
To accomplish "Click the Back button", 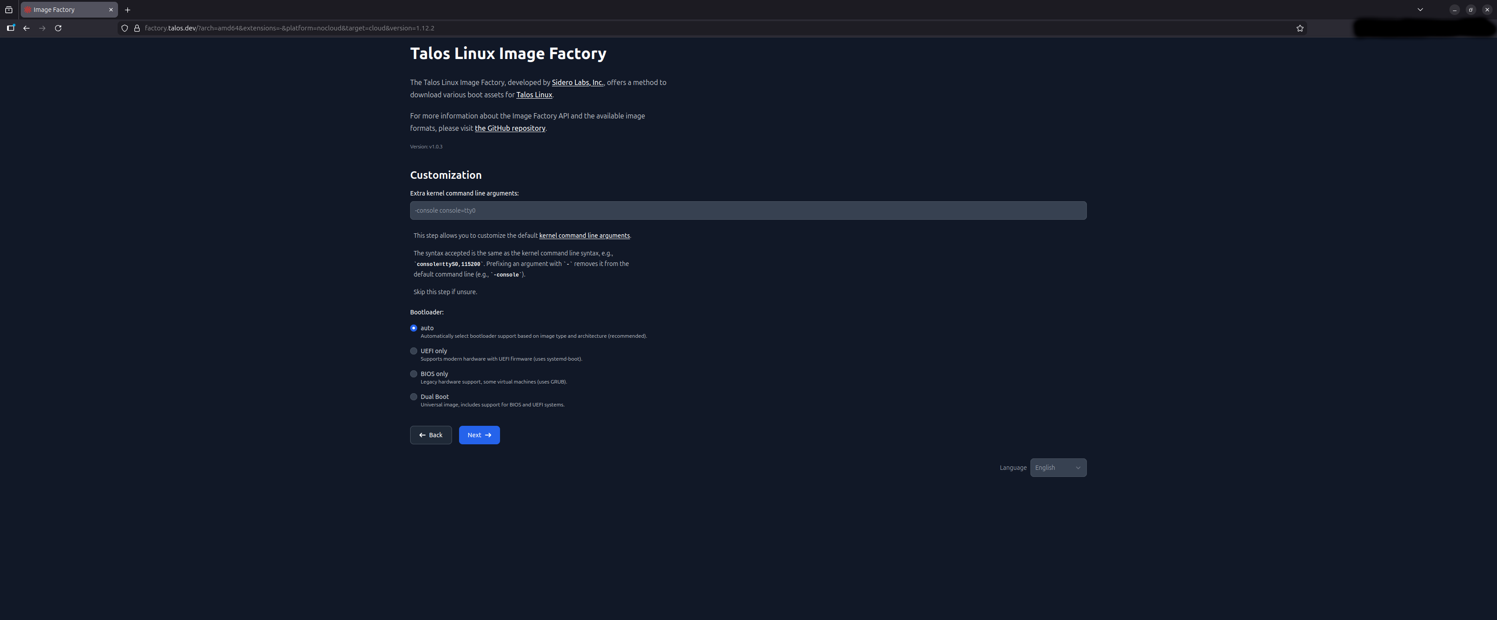I will click(x=430, y=435).
